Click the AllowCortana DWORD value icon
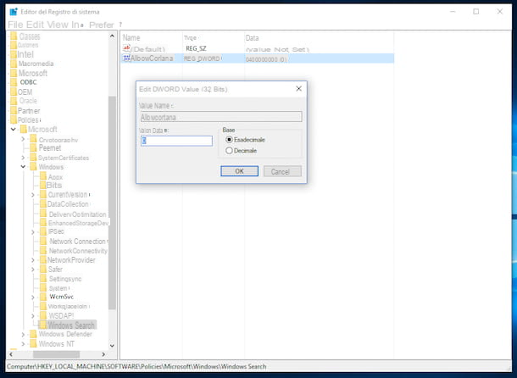 pos(126,58)
